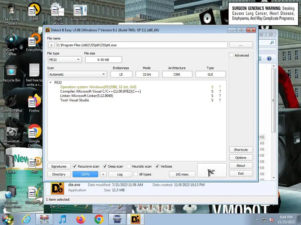Open the xDark Center desktop icon
The image size is (301, 225).
11,45
